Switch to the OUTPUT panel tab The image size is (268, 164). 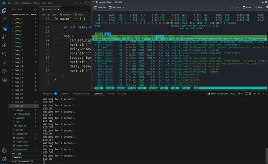click(65, 93)
